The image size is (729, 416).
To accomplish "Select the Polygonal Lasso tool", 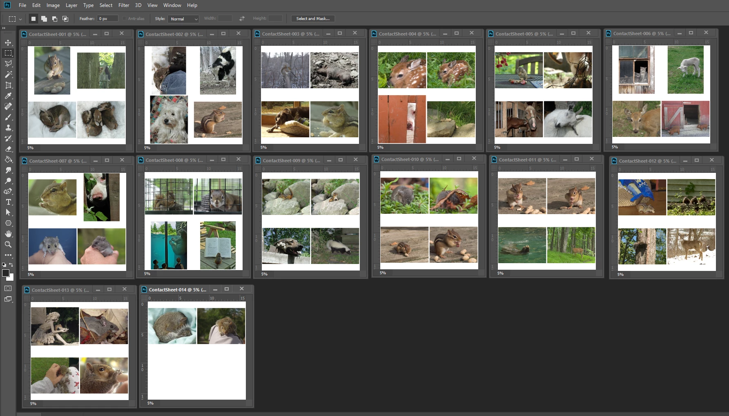I will tap(8, 64).
